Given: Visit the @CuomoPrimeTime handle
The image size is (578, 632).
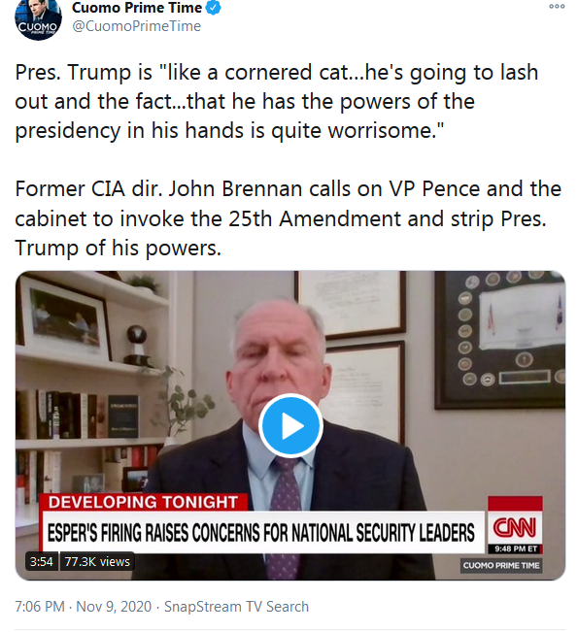Looking at the screenshot, I should pos(136,26).
